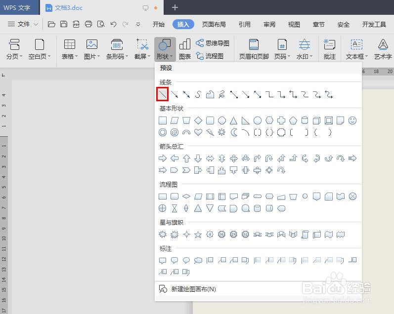Screen dimensions: 394x314
Task: Click the Undo icon
Action: click(x=113, y=24)
